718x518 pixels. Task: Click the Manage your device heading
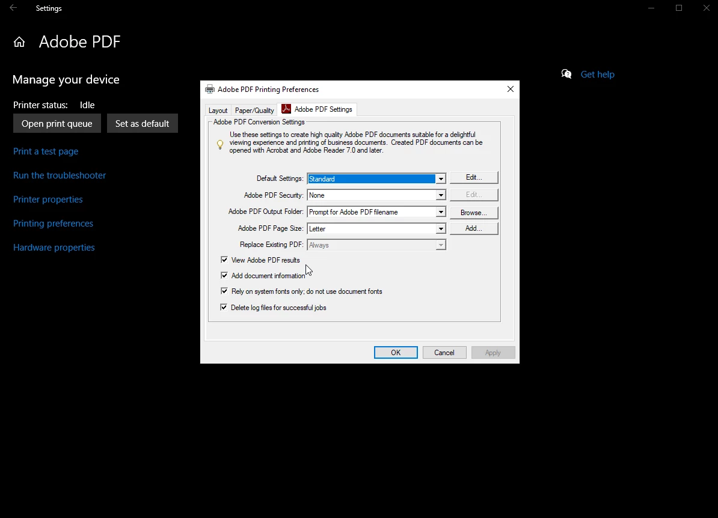coord(66,79)
